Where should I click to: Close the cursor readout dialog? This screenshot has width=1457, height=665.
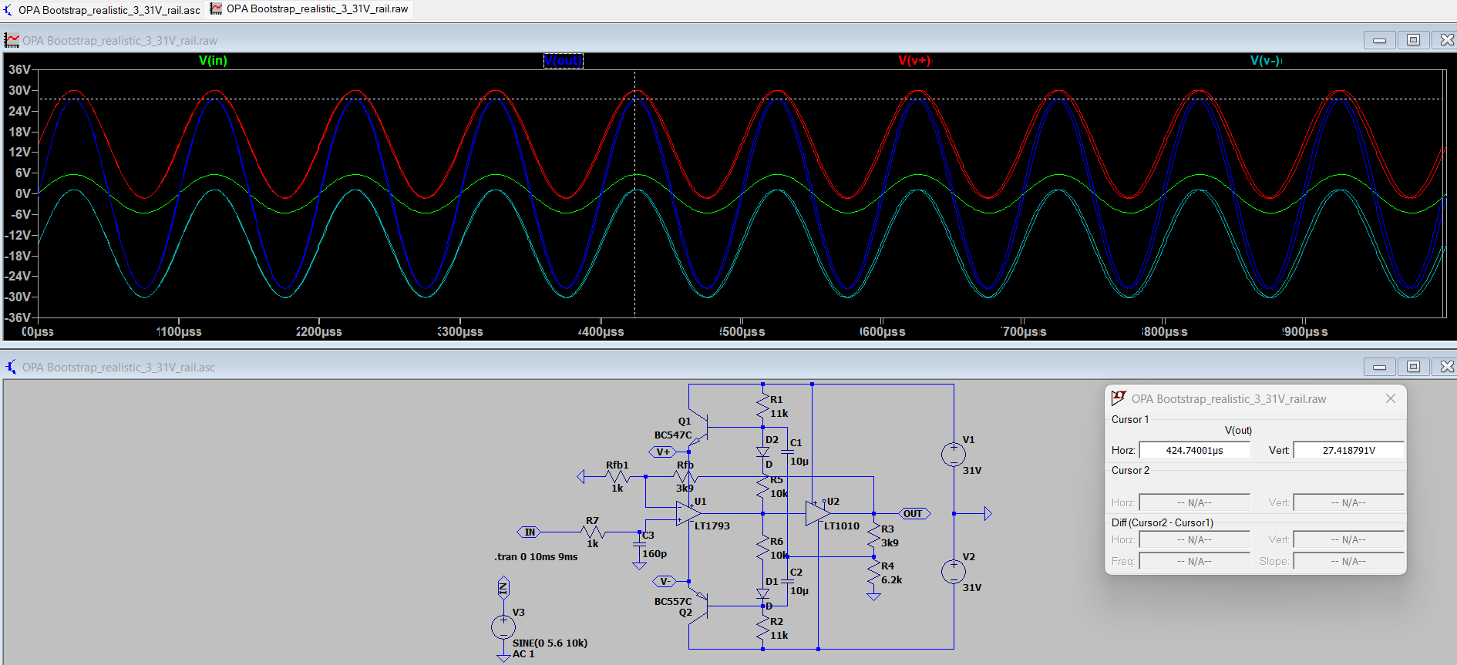click(x=1390, y=398)
